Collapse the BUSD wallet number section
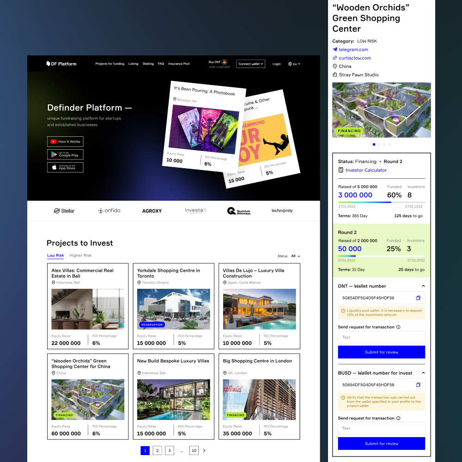The image size is (462, 462). [423, 373]
